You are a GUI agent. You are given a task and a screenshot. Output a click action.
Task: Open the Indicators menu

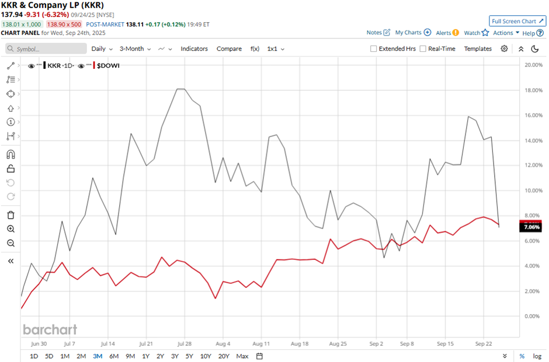pyautogui.click(x=194, y=49)
